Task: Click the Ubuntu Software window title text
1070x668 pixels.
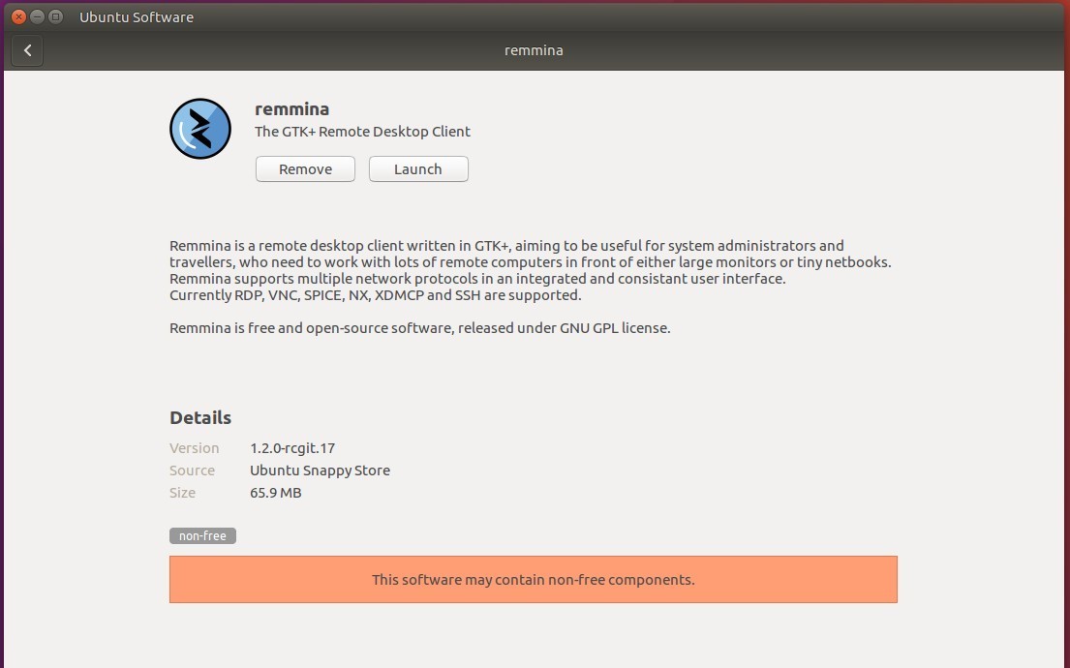Action: pyautogui.click(x=137, y=16)
